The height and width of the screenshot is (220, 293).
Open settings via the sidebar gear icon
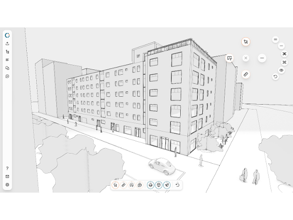(x=7, y=185)
